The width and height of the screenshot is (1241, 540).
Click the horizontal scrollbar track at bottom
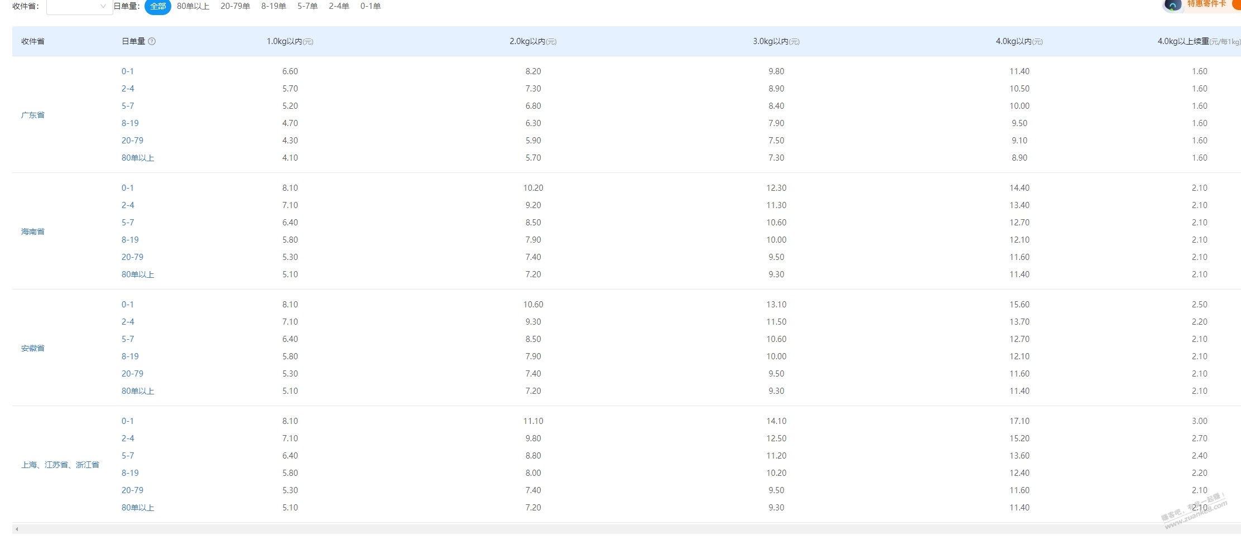point(627,529)
